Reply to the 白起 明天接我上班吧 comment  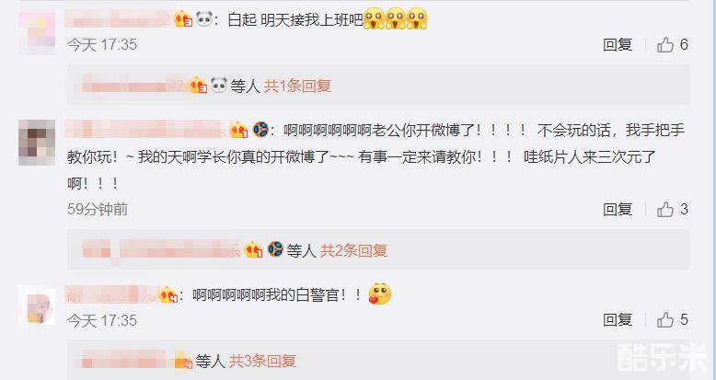[x=618, y=45]
